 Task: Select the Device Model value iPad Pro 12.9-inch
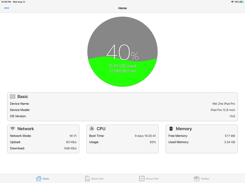pos(223,110)
